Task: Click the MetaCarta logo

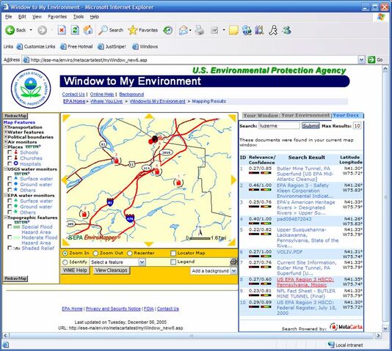Action: pyautogui.click(x=346, y=327)
